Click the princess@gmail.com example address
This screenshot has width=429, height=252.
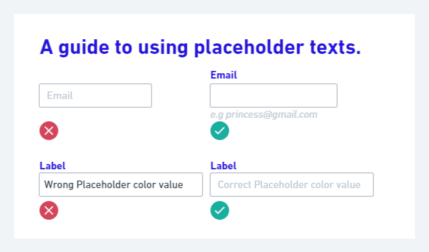[272, 115]
